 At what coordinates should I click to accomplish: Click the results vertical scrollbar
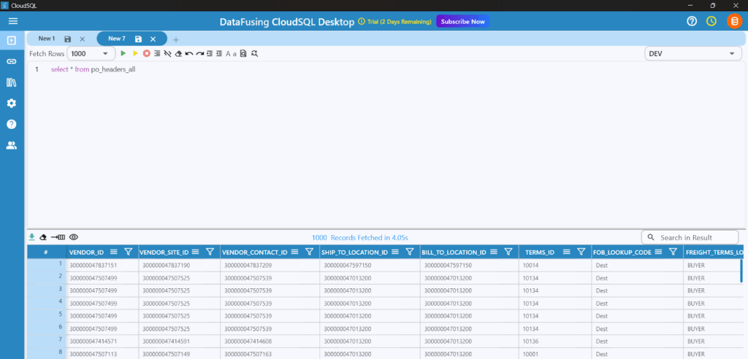[x=741, y=271]
